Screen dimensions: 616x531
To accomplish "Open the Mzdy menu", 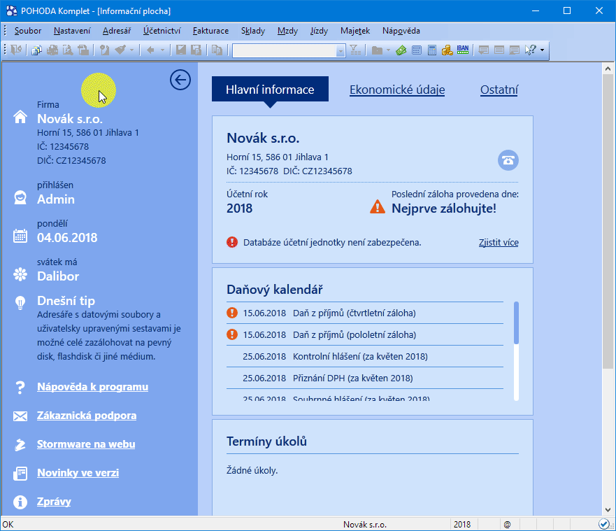I will (x=287, y=31).
